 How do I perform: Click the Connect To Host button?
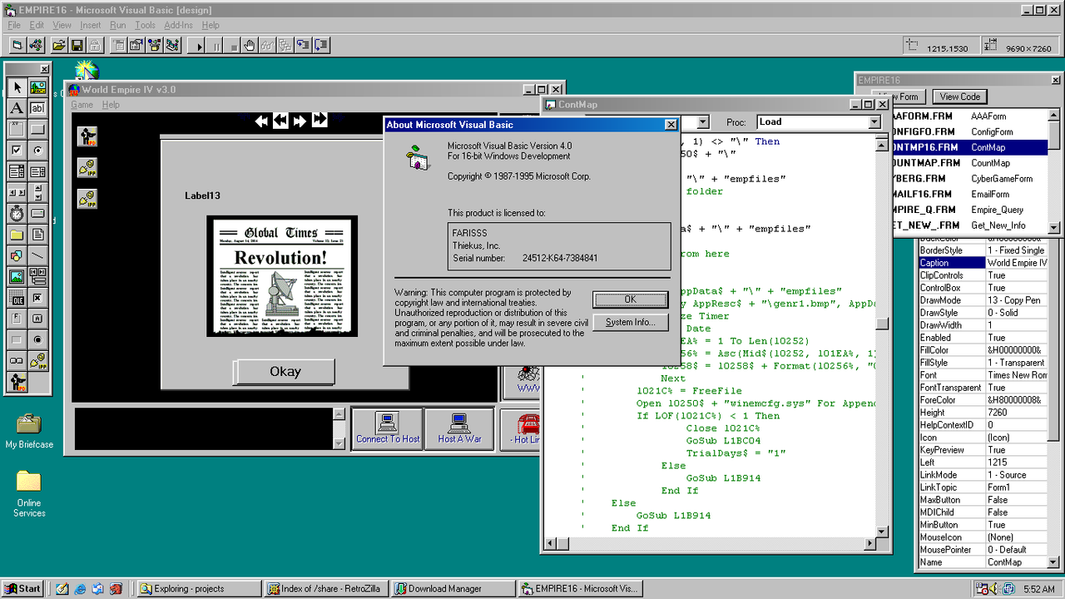tap(388, 428)
